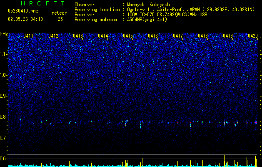Click the HROFFT title text

pyautogui.click(x=42, y=3)
